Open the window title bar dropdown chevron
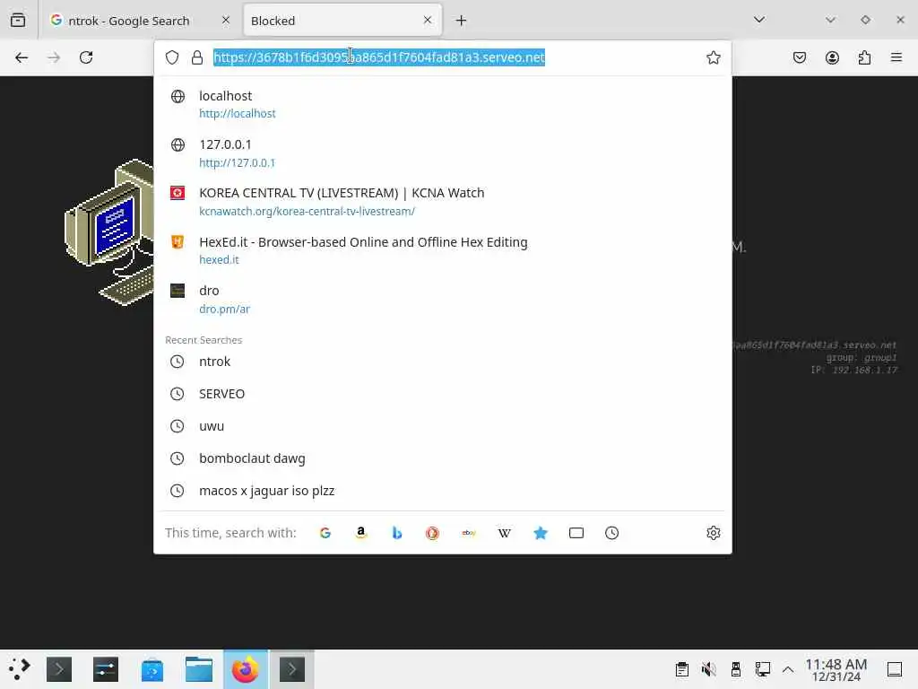 coord(830,20)
